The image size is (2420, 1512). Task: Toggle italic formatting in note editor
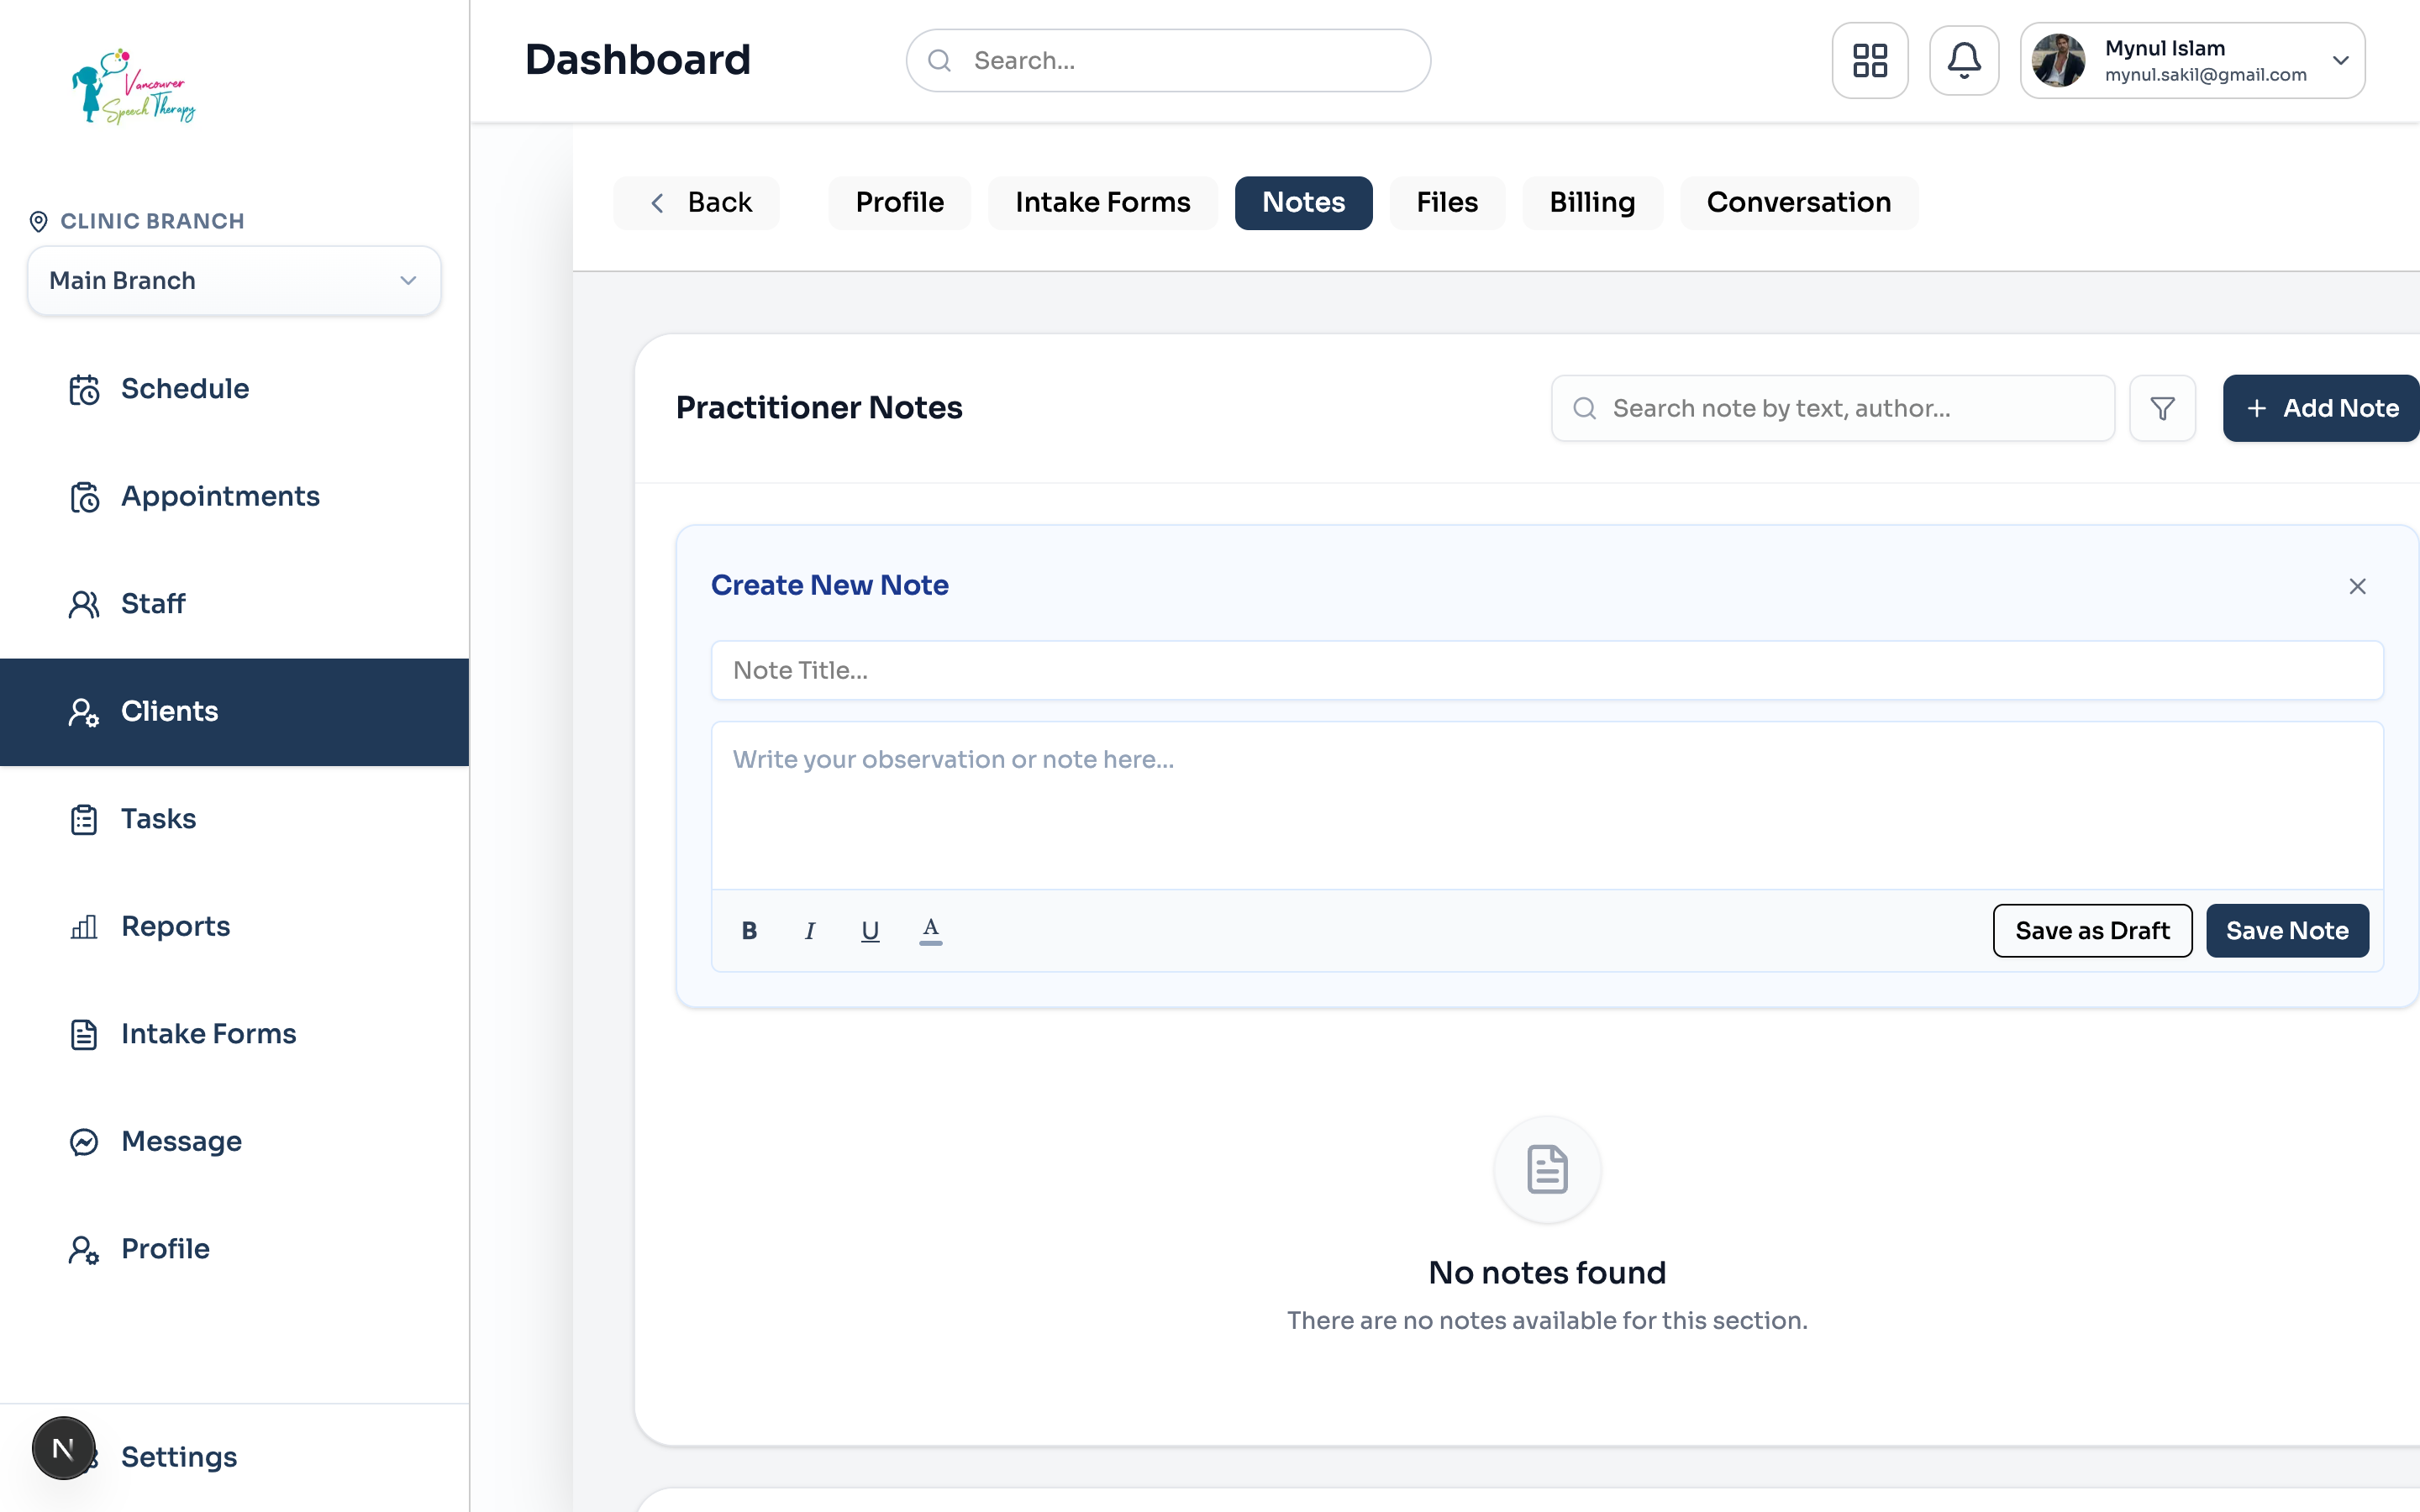809,930
